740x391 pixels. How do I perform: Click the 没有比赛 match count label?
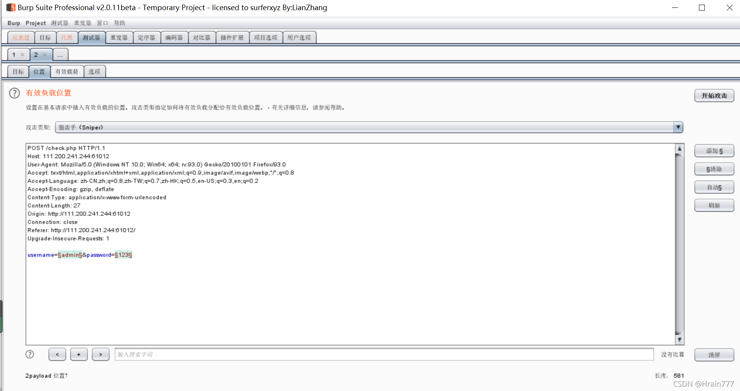673,355
